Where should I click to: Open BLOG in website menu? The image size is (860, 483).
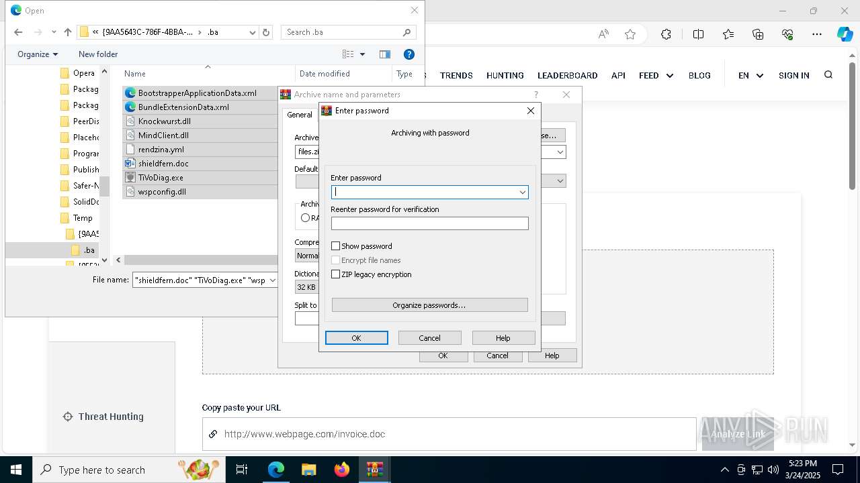tap(699, 75)
